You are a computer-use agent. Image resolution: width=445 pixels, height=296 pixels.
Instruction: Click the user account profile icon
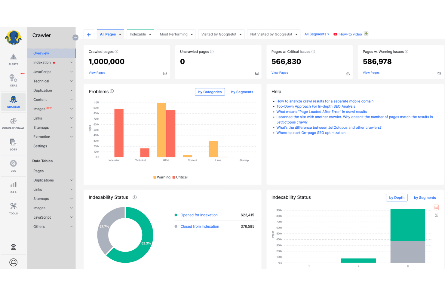coord(13,262)
